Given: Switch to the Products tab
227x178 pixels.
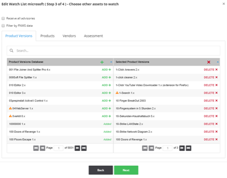Looking at the screenshot, I should click(47, 36).
